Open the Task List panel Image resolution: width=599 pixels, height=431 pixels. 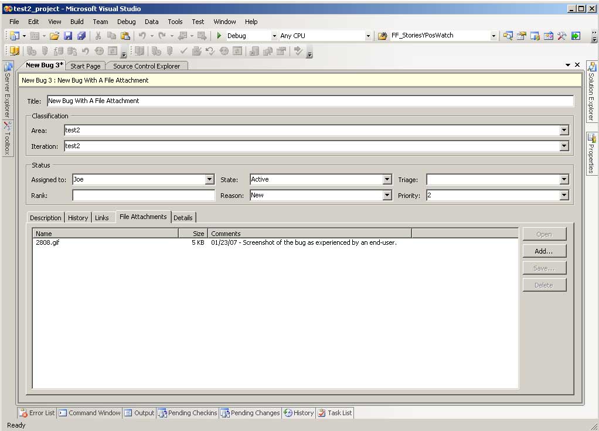335,413
